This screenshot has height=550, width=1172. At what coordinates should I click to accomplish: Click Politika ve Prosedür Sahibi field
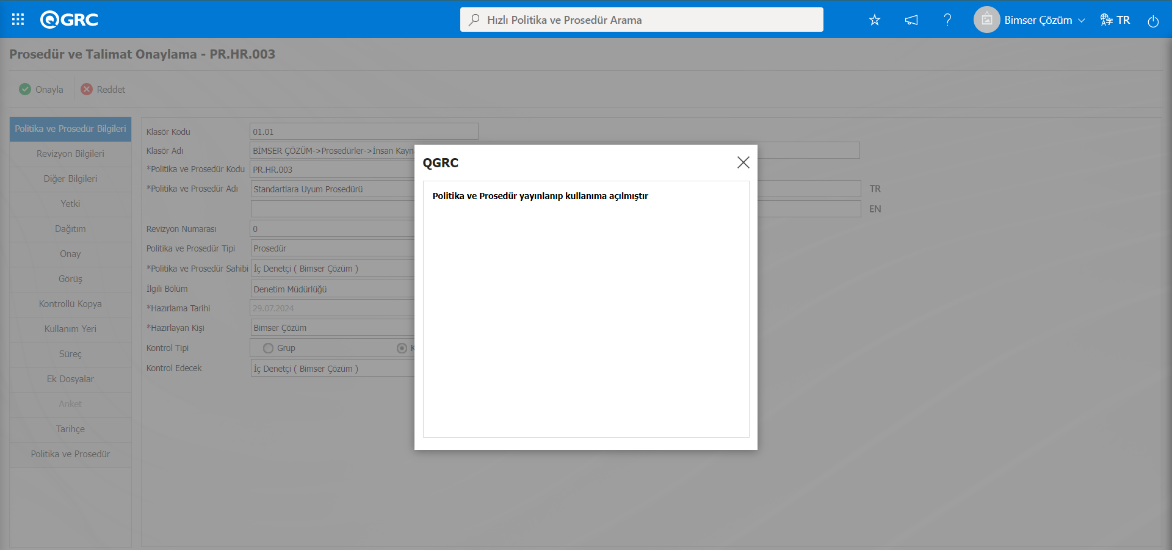coord(333,269)
